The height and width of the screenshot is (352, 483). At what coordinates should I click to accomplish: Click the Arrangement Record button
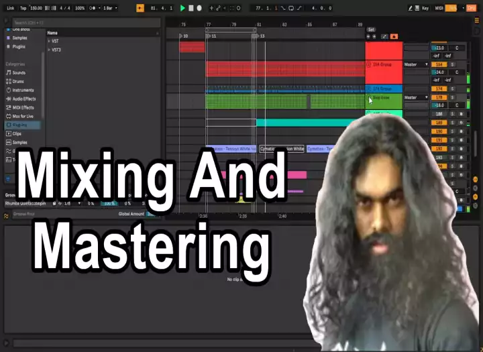(x=199, y=8)
